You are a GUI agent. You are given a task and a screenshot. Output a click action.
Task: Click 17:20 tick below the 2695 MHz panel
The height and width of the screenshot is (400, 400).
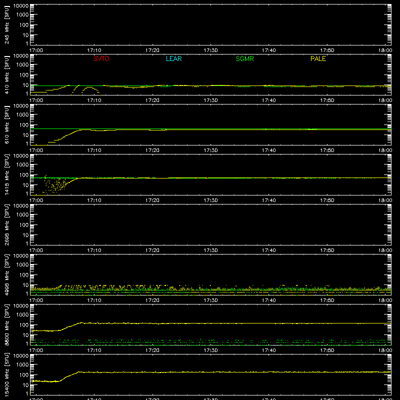pos(152,250)
